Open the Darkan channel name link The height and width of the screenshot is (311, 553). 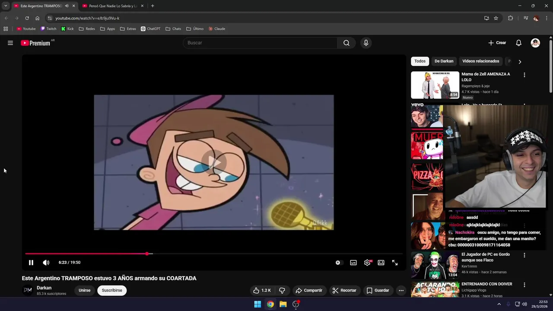44,288
